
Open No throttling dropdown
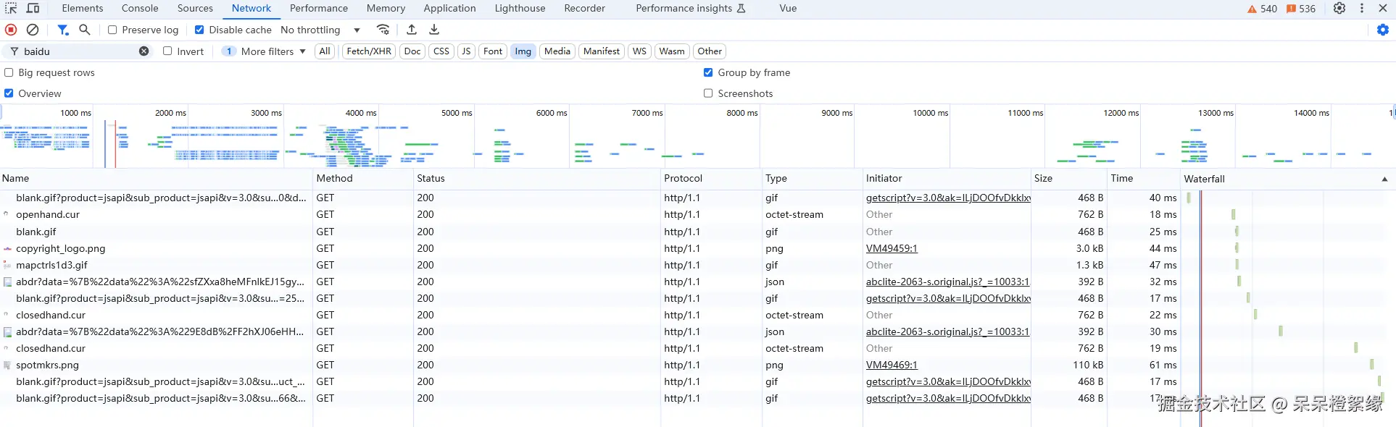320,30
